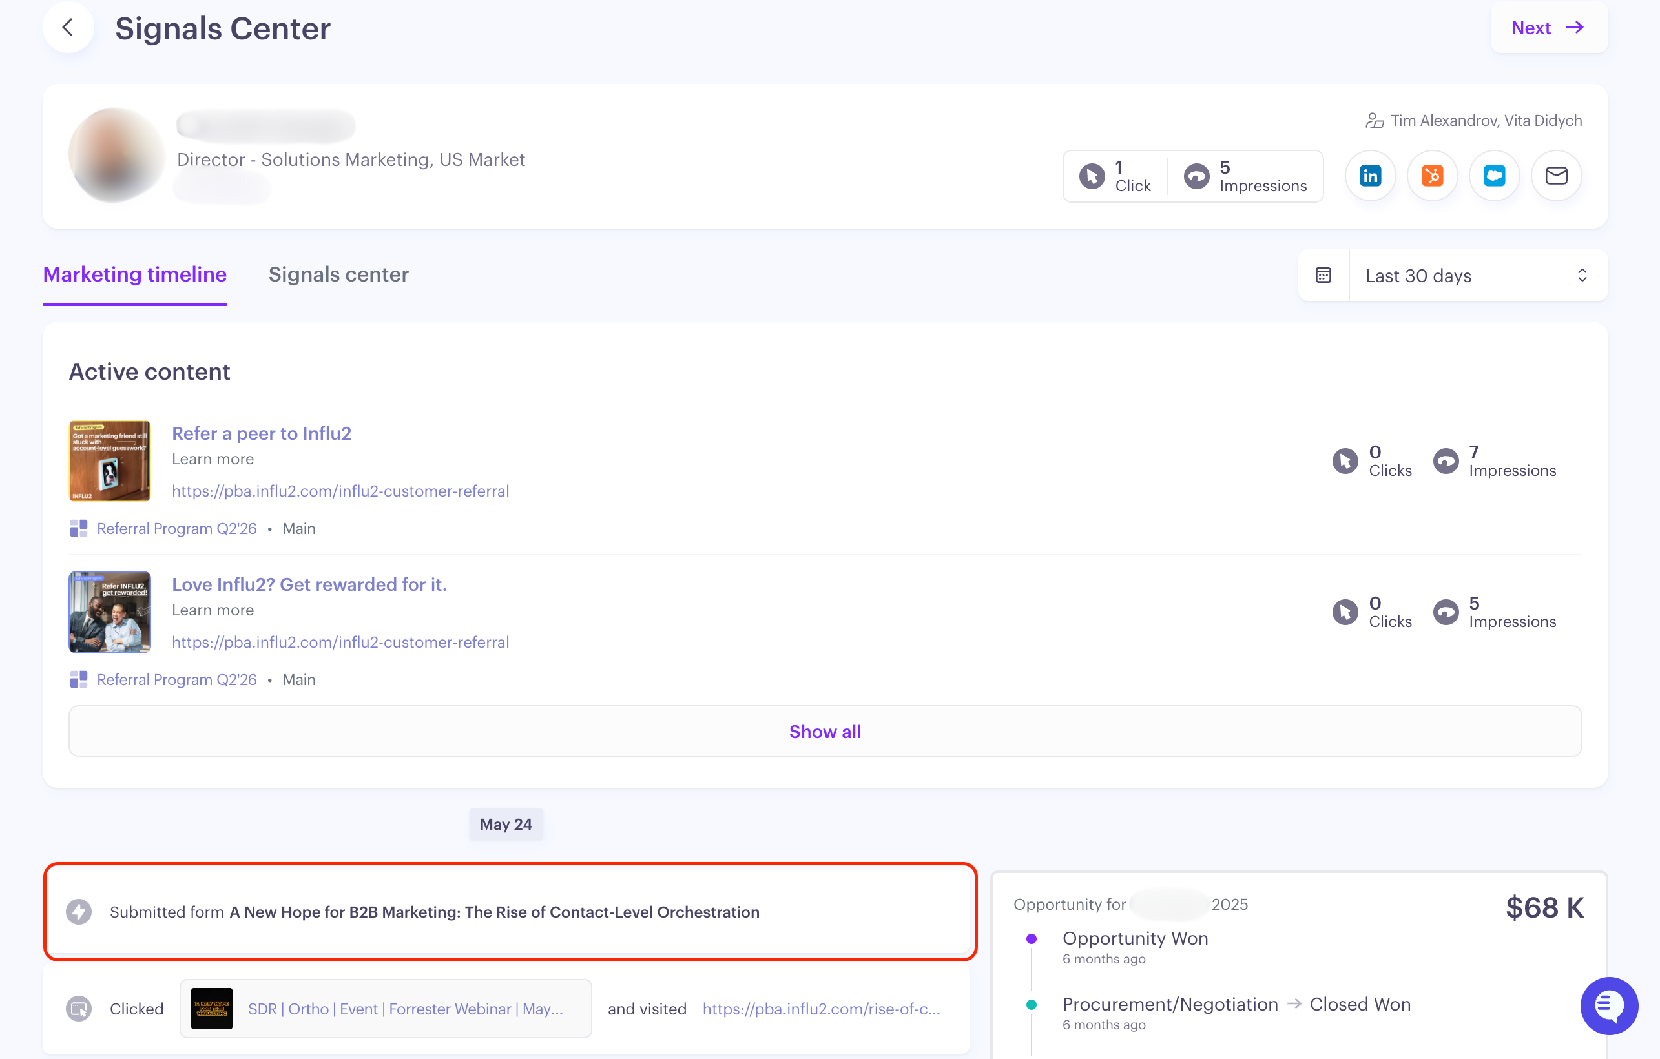This screenshot has width=1660, height=1059.
Task: Select the May 24 date marker
Action: 506,824
